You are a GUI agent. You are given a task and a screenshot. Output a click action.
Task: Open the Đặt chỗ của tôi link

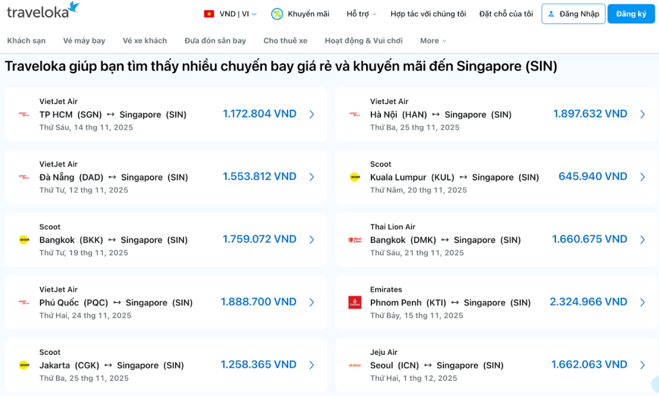(x=506, y=14)
